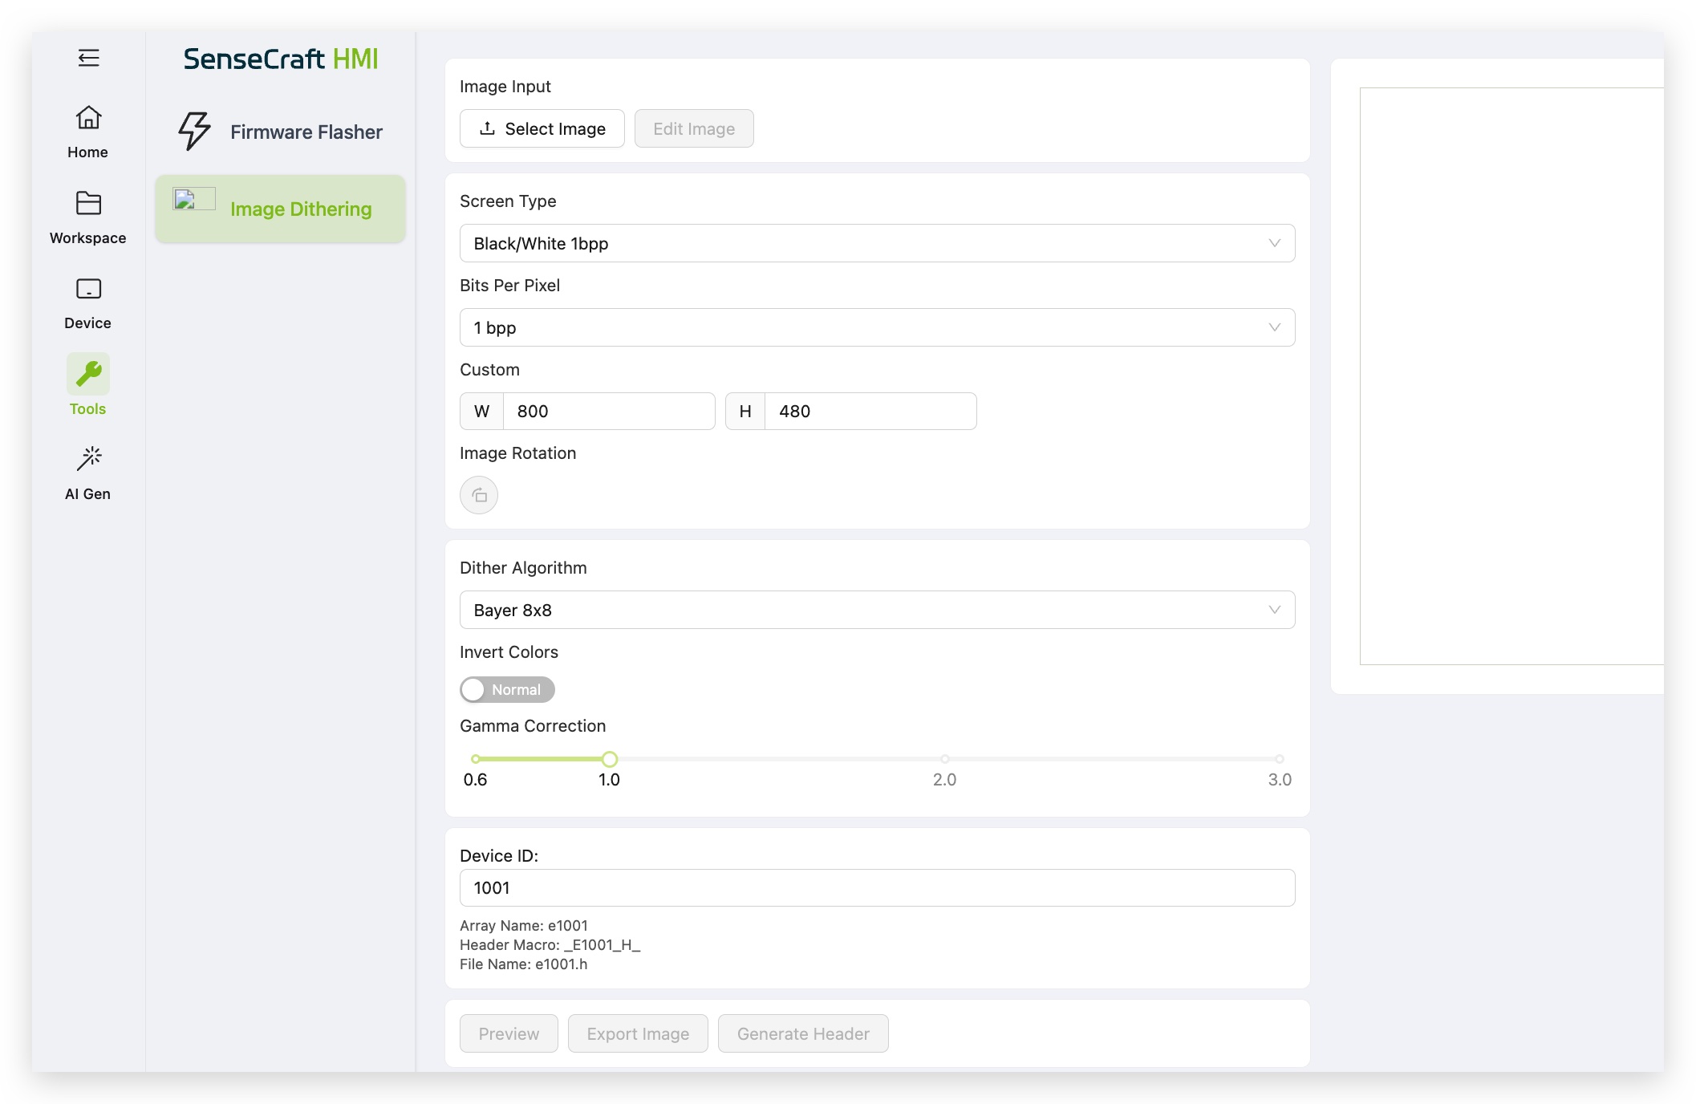The height and width of the screenshot is (1104, 1696).
Task: Open the Workspace folder icon
Action: point(88,203)
